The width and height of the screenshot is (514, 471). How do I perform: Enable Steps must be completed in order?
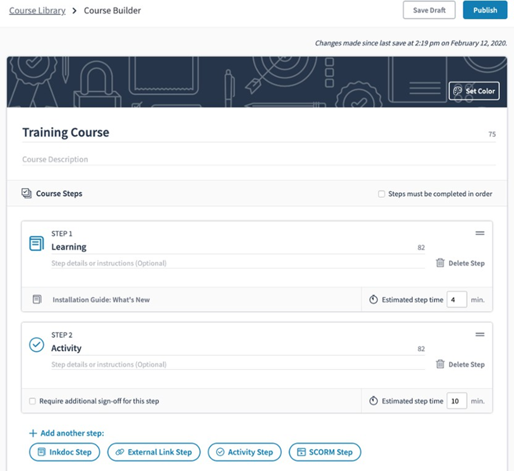[x=382, y=194]
